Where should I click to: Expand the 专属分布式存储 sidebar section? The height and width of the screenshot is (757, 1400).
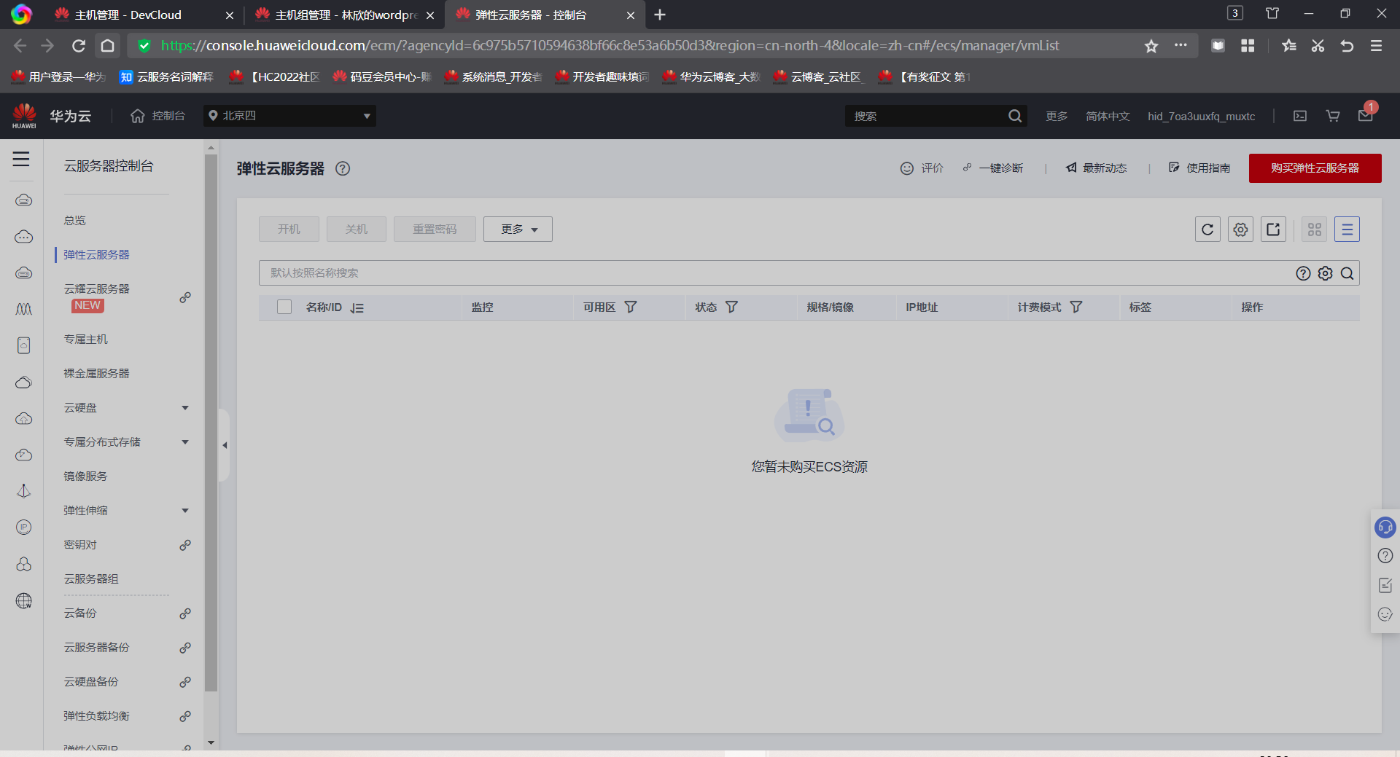(x=185, y=442)
